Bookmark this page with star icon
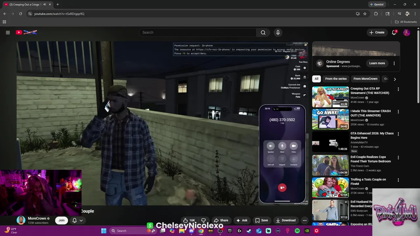This screenshot has width=420, height=236. click(x=365, y=14)
